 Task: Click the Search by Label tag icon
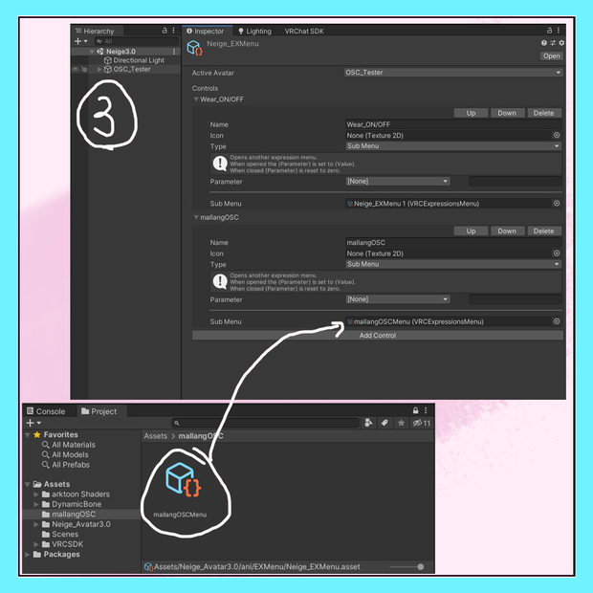click(384, 423)
